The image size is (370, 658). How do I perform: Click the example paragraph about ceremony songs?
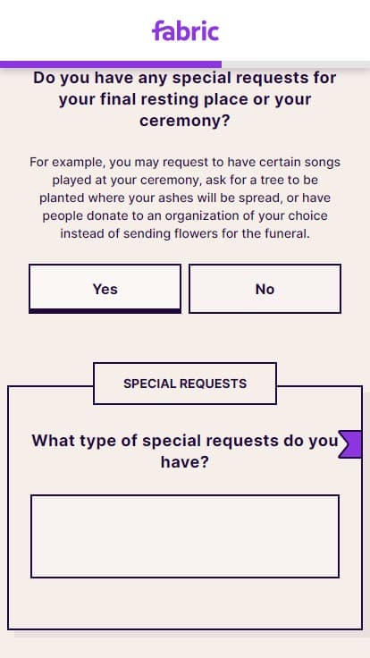point(185,198)
